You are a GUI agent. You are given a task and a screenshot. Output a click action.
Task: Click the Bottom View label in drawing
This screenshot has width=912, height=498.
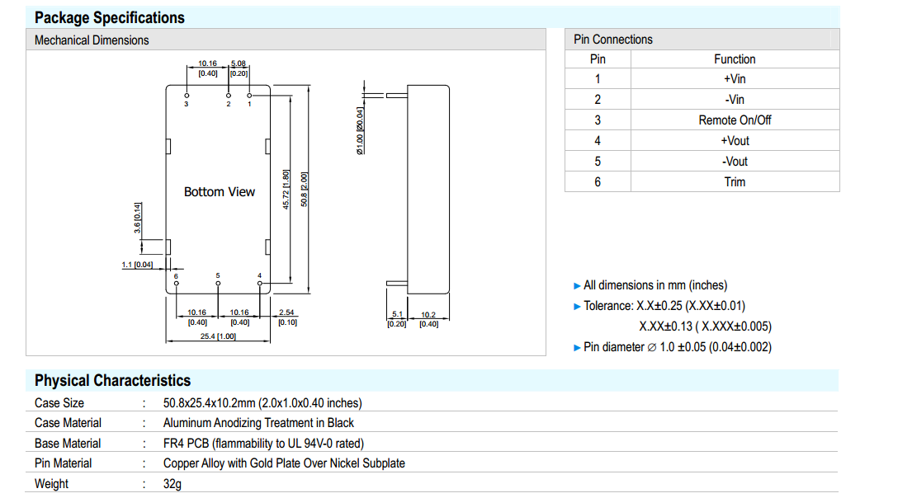220,191
